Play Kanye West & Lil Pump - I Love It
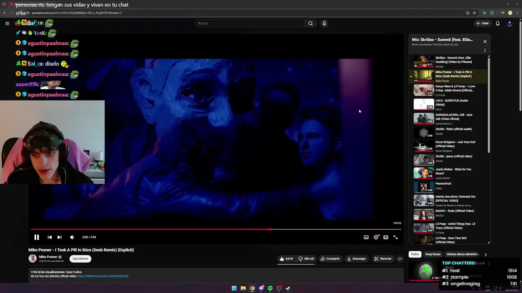This screenshot has width=522, height=293. 449,90
